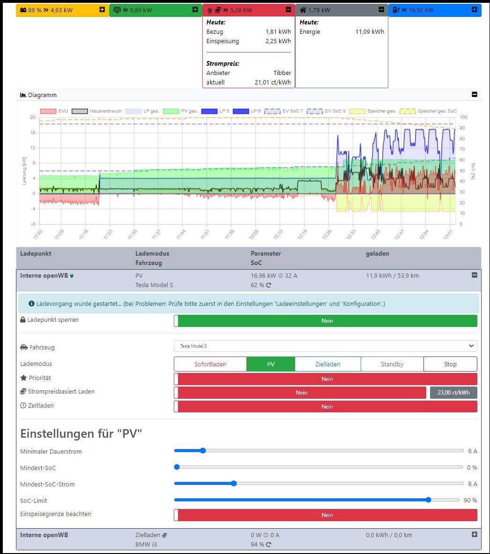Screen dimensions: 490x554
Task: Expand the second Interne openWB row
Action: point(474,535)
